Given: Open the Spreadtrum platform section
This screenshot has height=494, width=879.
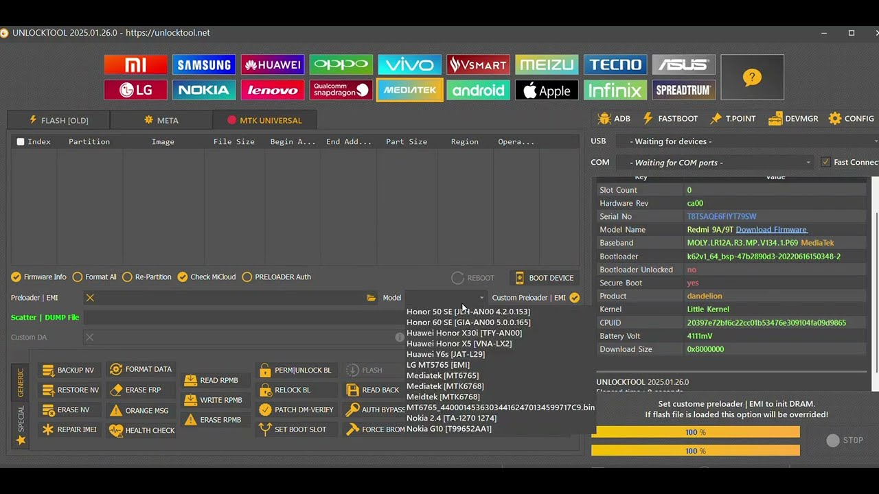Looking at the screenshot, I should pyautogui.click(x=684, y=90).
